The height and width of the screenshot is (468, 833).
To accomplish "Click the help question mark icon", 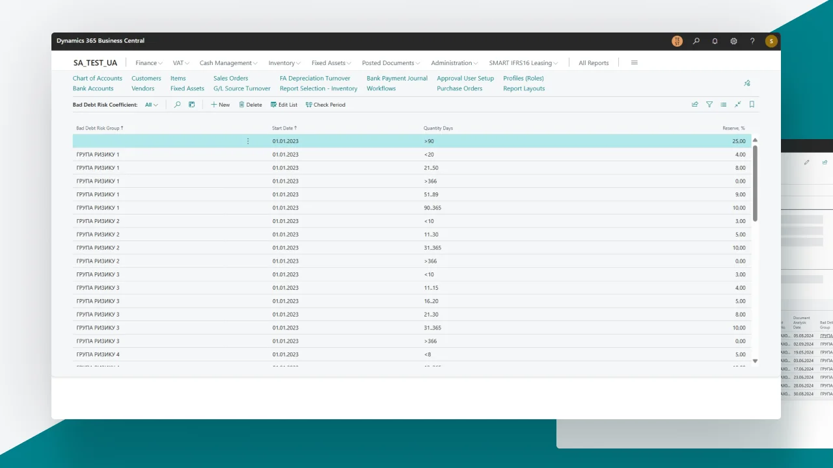I will [x=752, y=41].
